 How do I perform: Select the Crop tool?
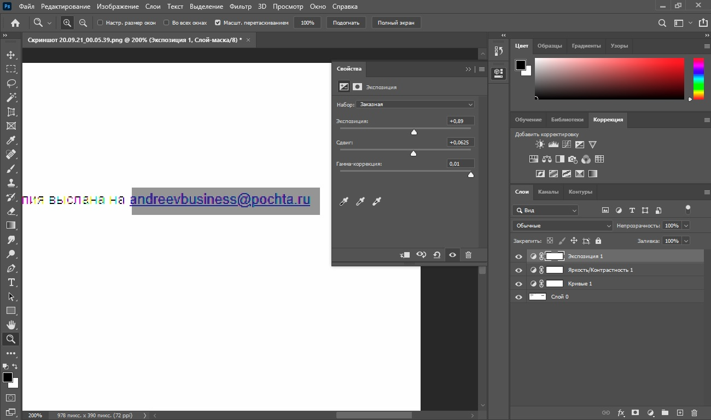(10, 112)
